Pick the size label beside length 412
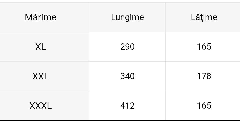The height and width of the screenshot is (121, 240). (41, 106)
